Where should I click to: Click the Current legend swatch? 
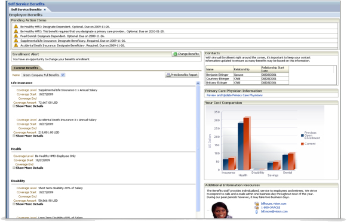(302, 144)
